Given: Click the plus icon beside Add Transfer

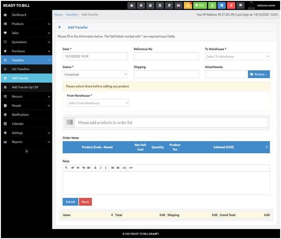Looking at the screenshot, I should (x=60, y=27).
